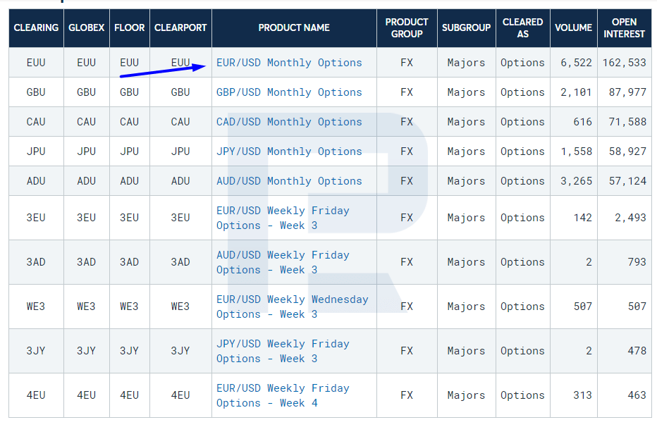Select the CAU code in Floor column

[130, 122]
